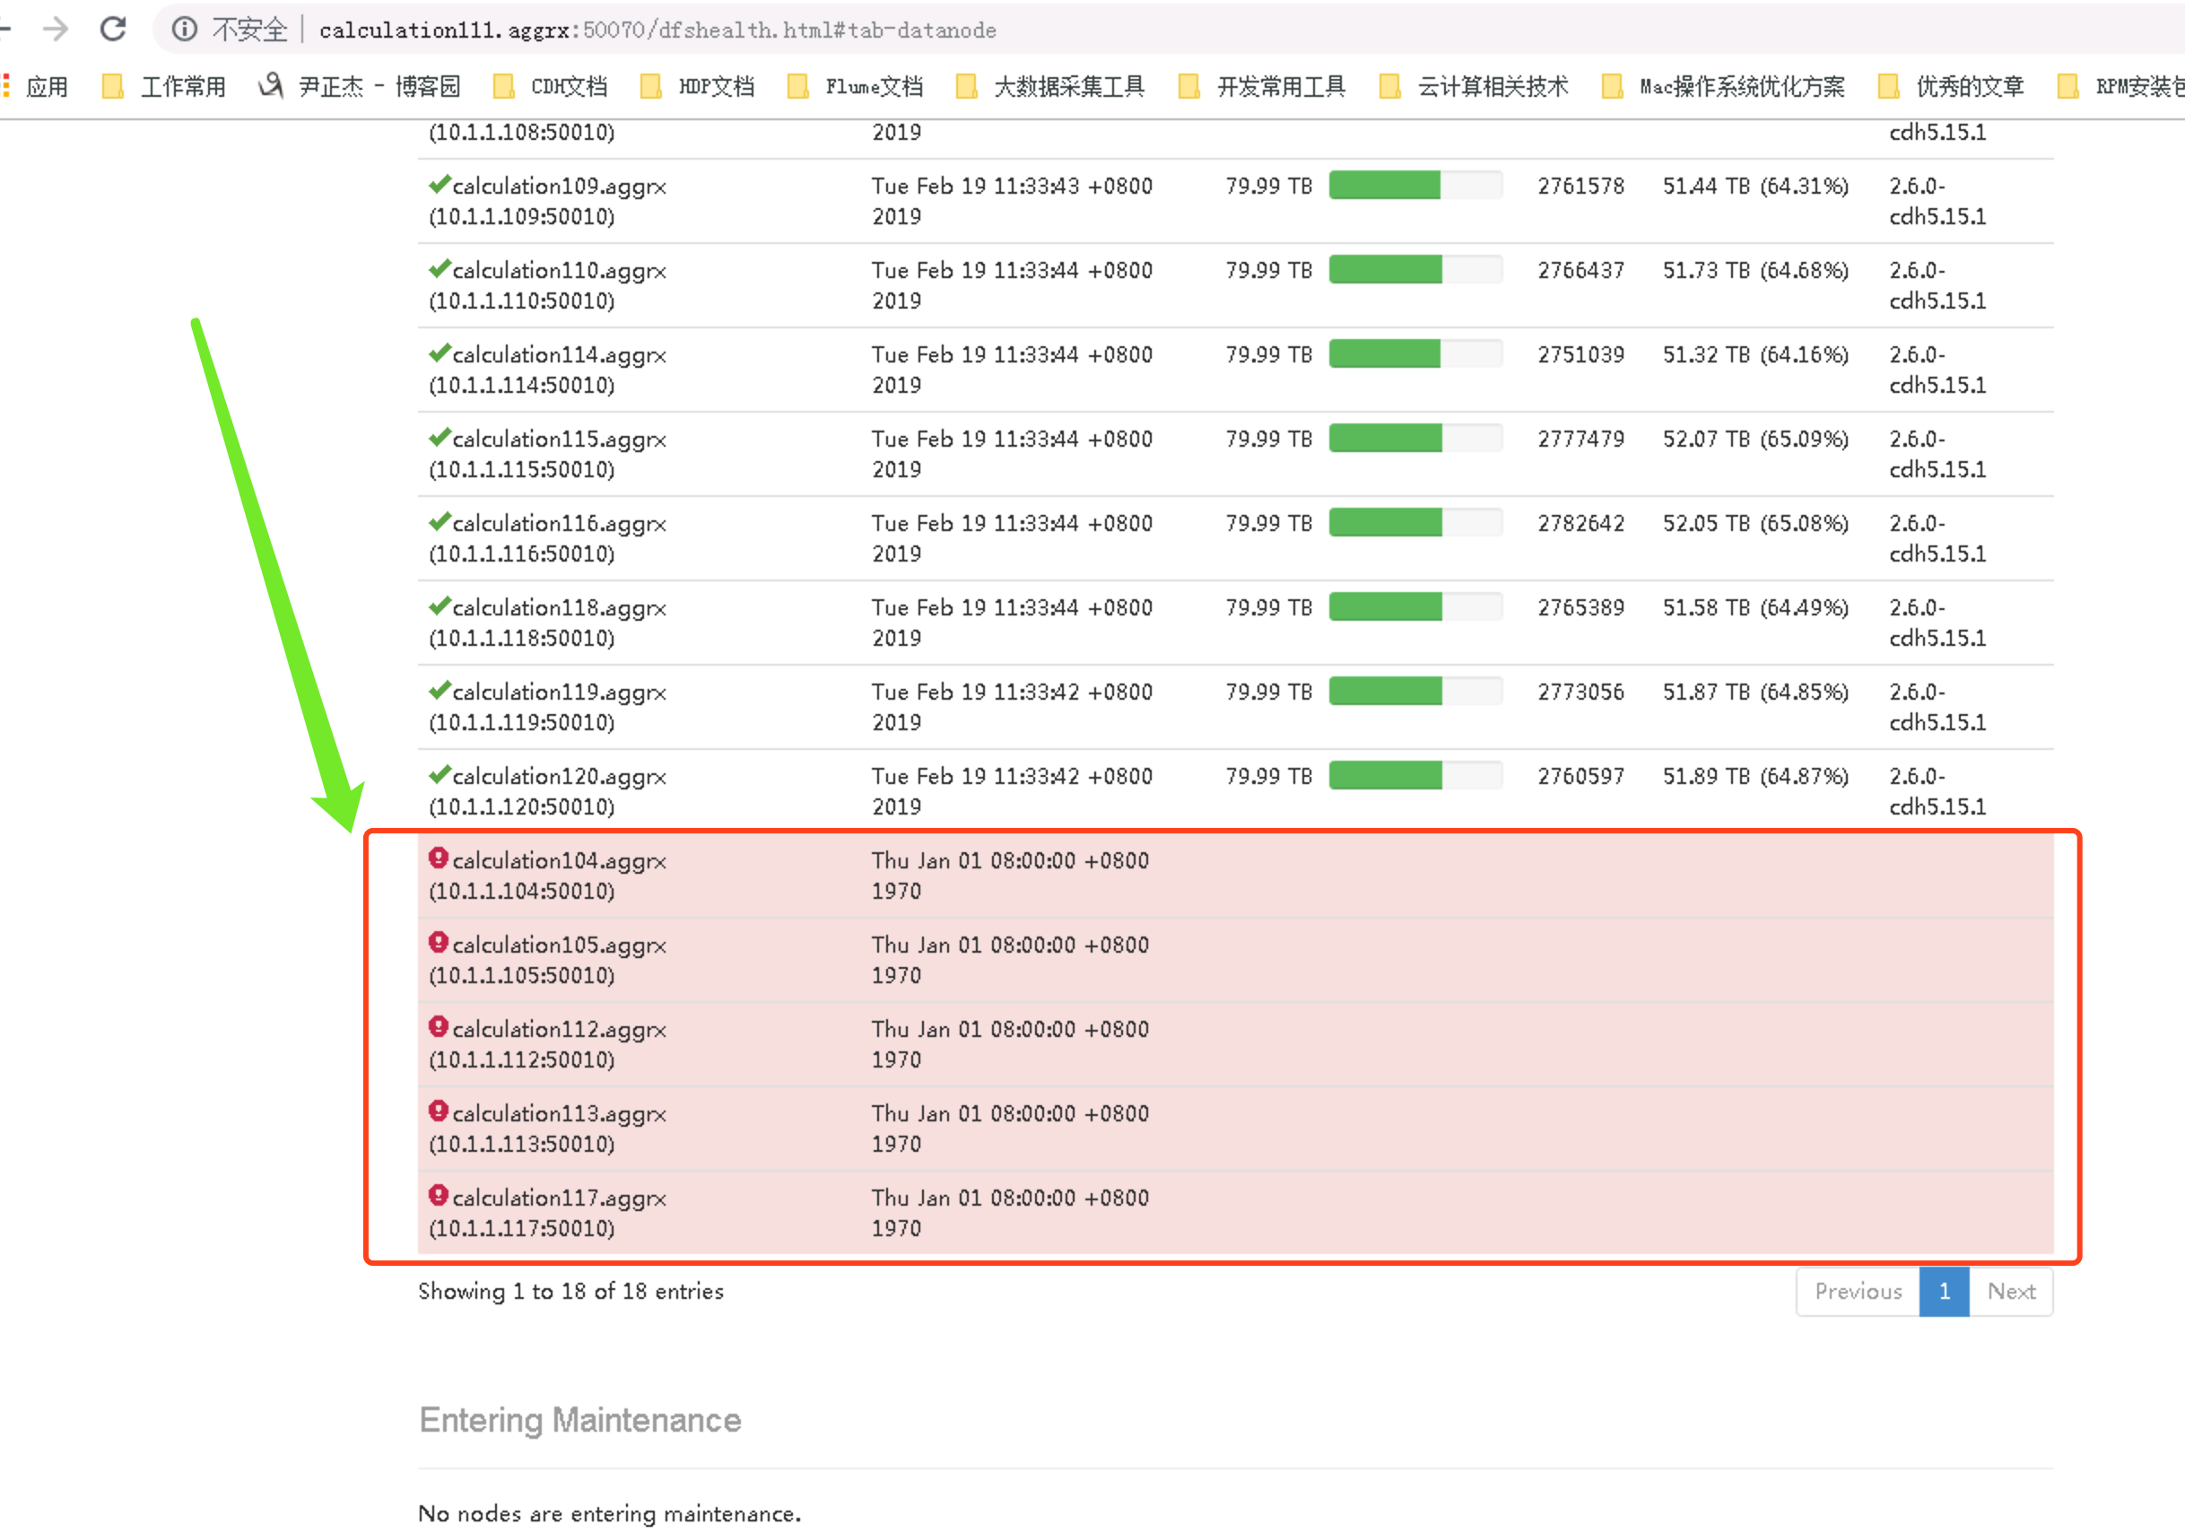Open the 大数据采集工具 bookmark folder
The width and height of the screenshot is (2185, 1534).
click(1050, 87)
